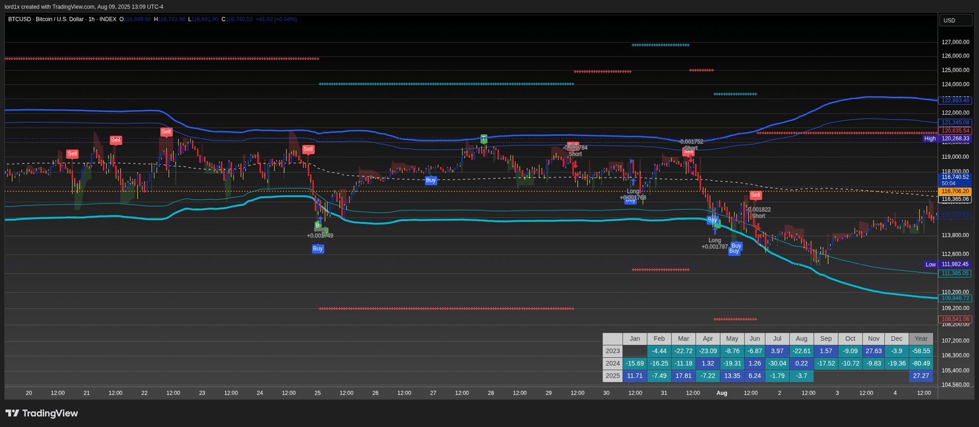Click the Long +0.001749 trade label

click(320, 233)
